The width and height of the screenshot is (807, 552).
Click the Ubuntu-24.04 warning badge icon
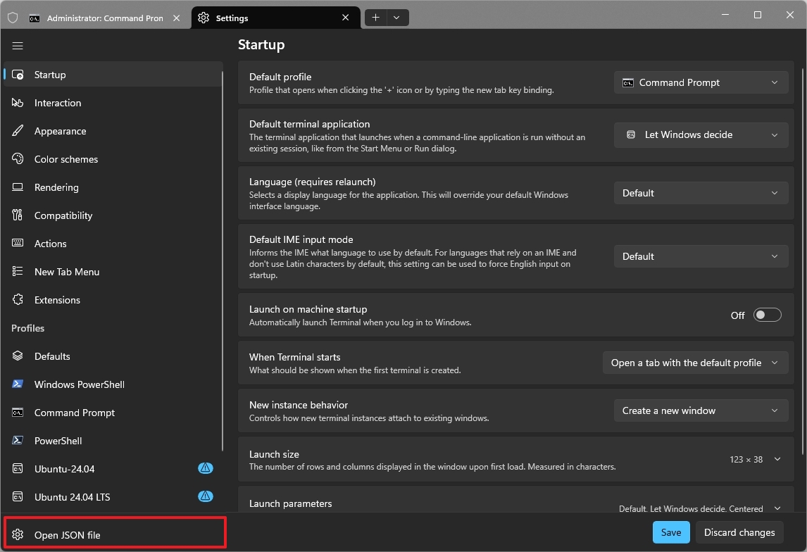(205, 468)
